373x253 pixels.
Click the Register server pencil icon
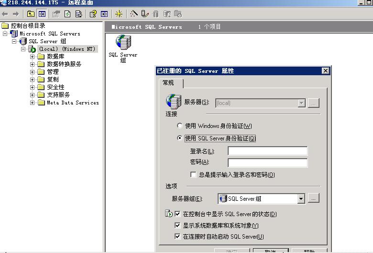(x=144, y=14)
